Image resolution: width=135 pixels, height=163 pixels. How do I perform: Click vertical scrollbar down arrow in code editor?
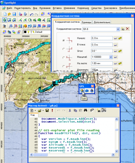tap(116, 151)
